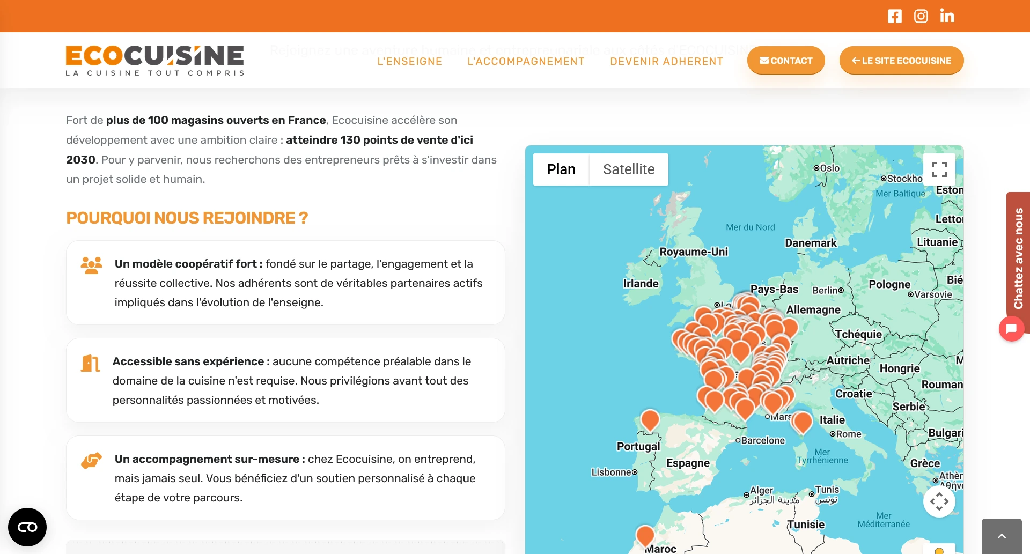Viewport: 1030px width, 554px height.
Task: Open the L'ACCOMPAGNEMENT menu
Action: pyautogui.click(x=526, y=61)
